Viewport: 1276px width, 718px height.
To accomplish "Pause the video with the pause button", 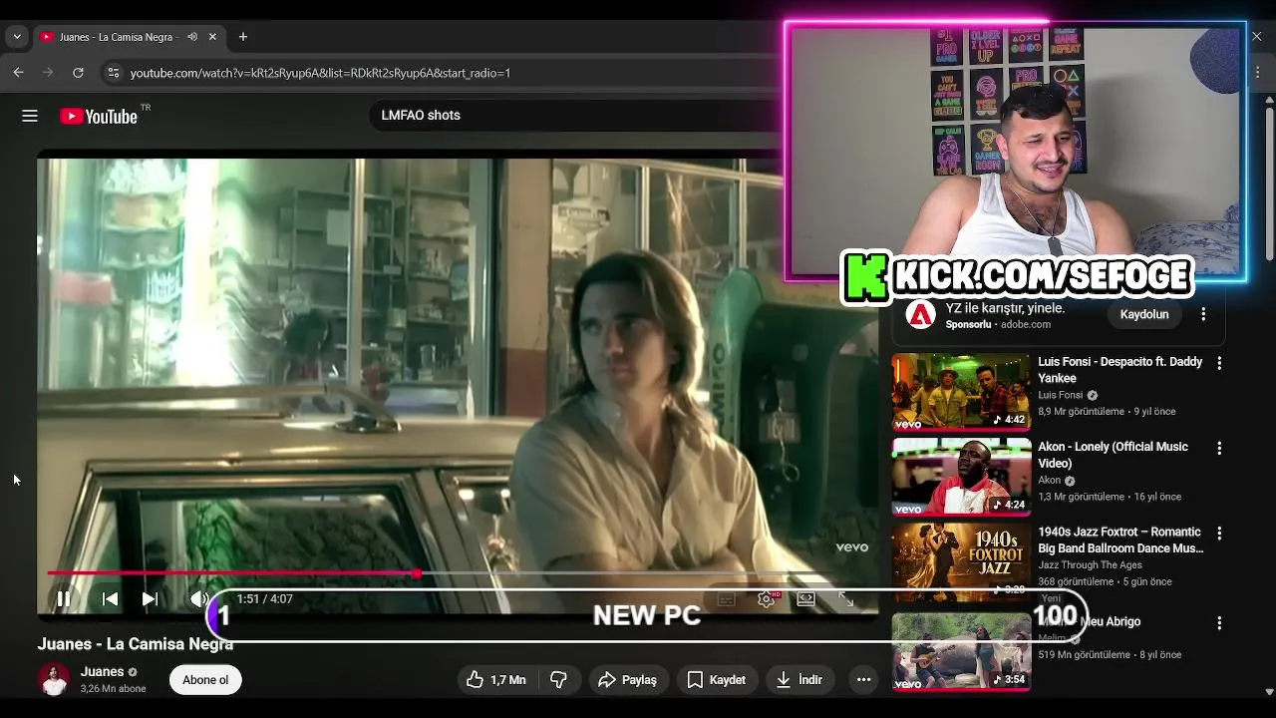I will [63, 599].
